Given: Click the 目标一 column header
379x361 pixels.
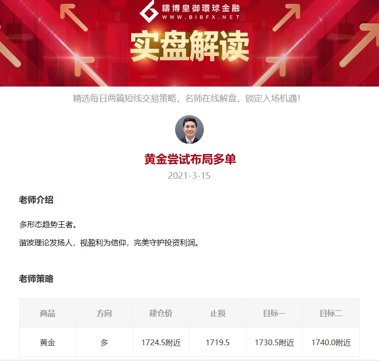Looking at the screenshot, I should point(274,313).
